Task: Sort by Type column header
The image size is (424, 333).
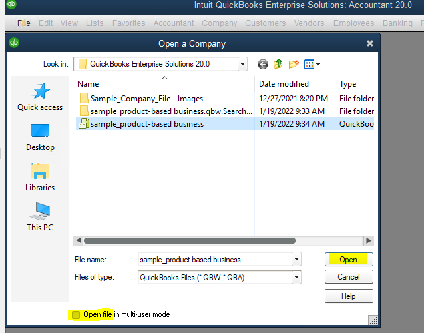Action: [x=347, y=84]
